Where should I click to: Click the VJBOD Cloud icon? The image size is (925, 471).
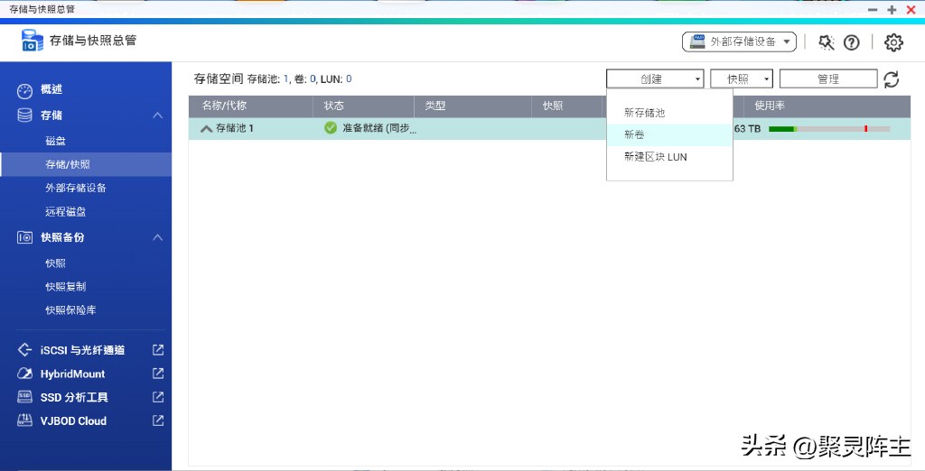(x=24, y=420)
